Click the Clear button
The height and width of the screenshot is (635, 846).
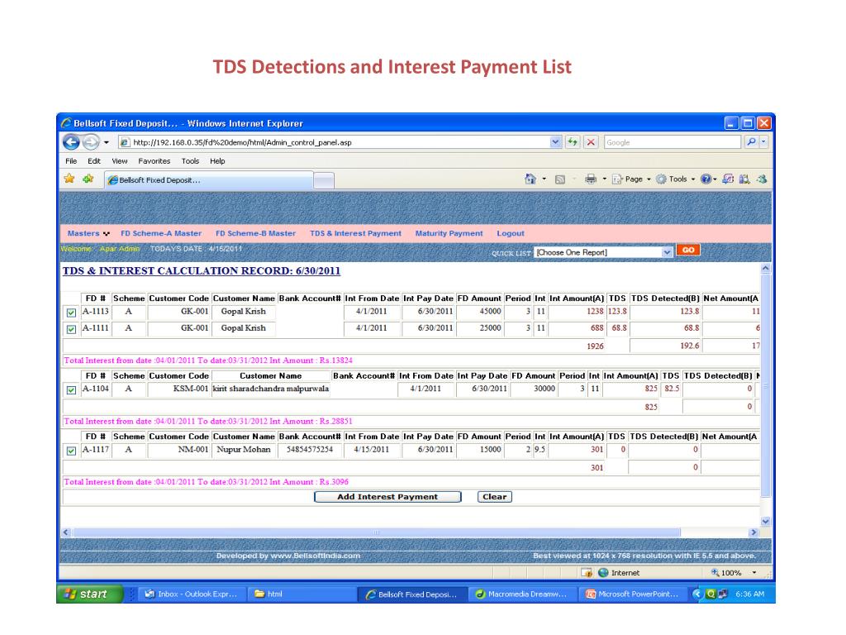[x=494, y=497]
